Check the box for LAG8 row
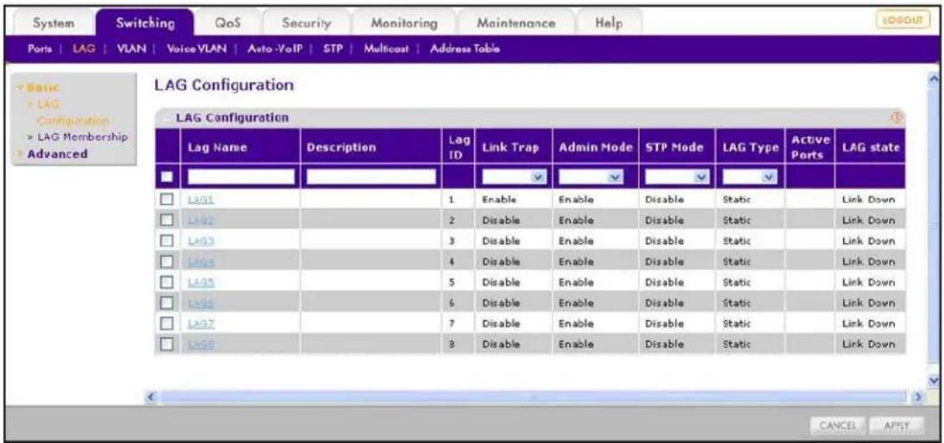The width and height of the screenshot is (944, 443). (x=166, y=344)
